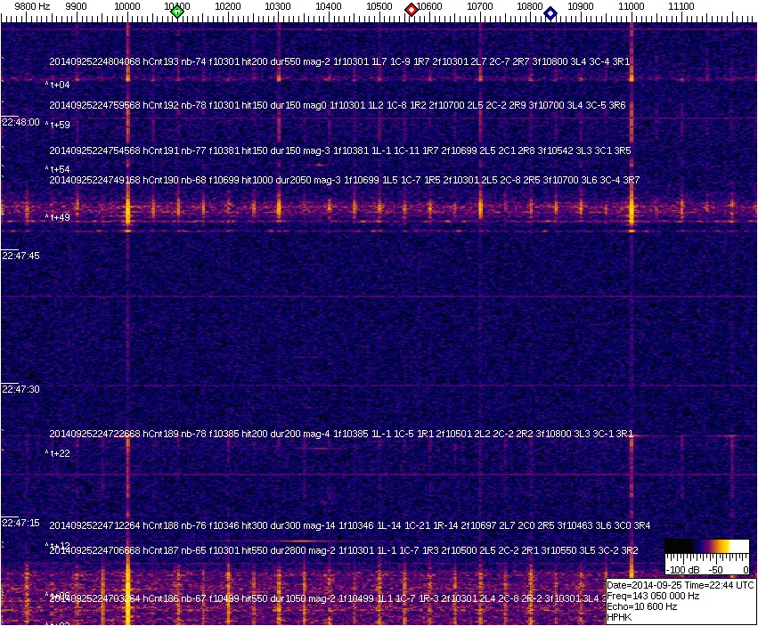Click the t+54 event marker
Screen dimensions: 758x626
[x=59, y=169]
